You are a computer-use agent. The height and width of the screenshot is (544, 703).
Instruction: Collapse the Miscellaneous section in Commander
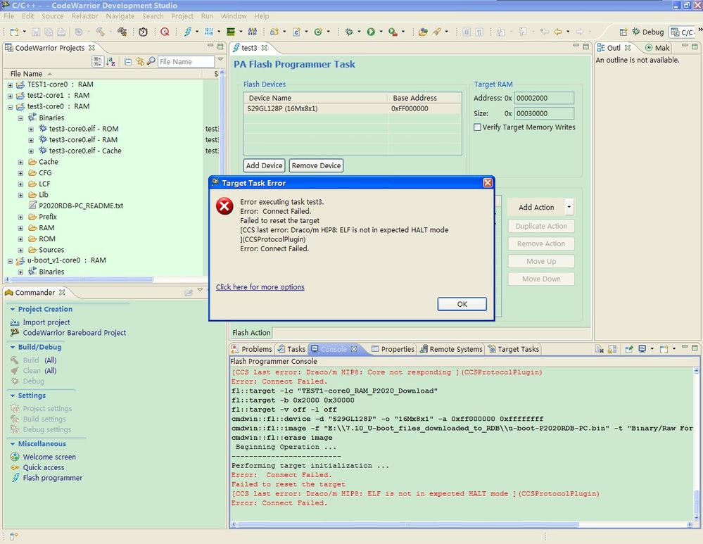pos(13,443)
